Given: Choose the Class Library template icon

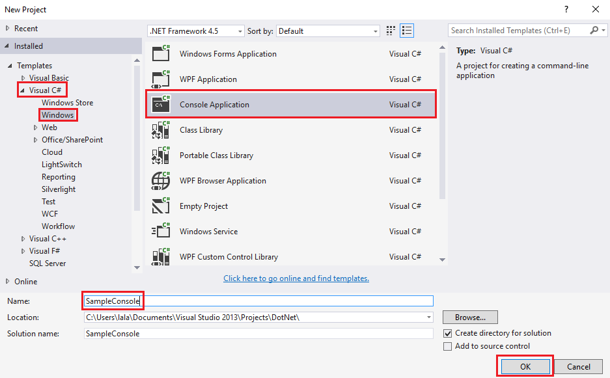Looking at the screenshot, I should 161,130.
